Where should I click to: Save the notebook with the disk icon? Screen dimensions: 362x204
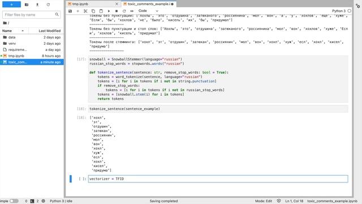pos(70,11)
